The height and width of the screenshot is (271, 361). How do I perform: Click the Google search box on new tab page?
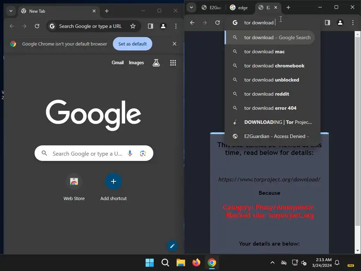[x=87, y=153]
